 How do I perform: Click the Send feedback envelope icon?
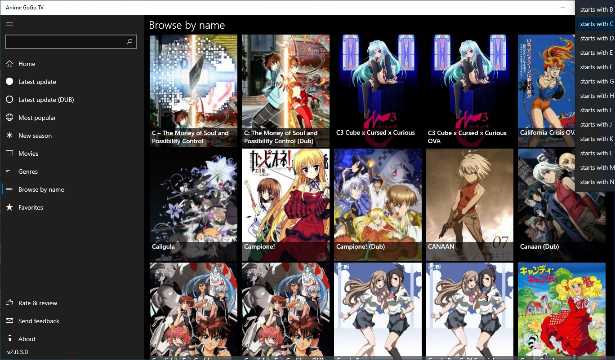point(9,321)
